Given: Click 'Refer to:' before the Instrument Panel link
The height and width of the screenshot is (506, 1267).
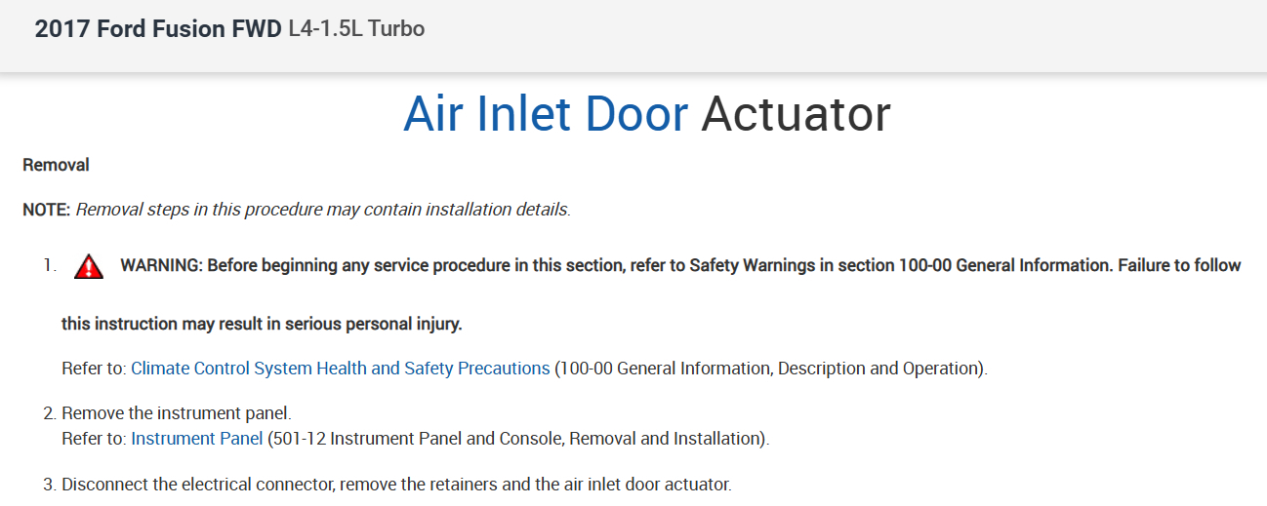Looking at the screenshot, I should 94,439.
